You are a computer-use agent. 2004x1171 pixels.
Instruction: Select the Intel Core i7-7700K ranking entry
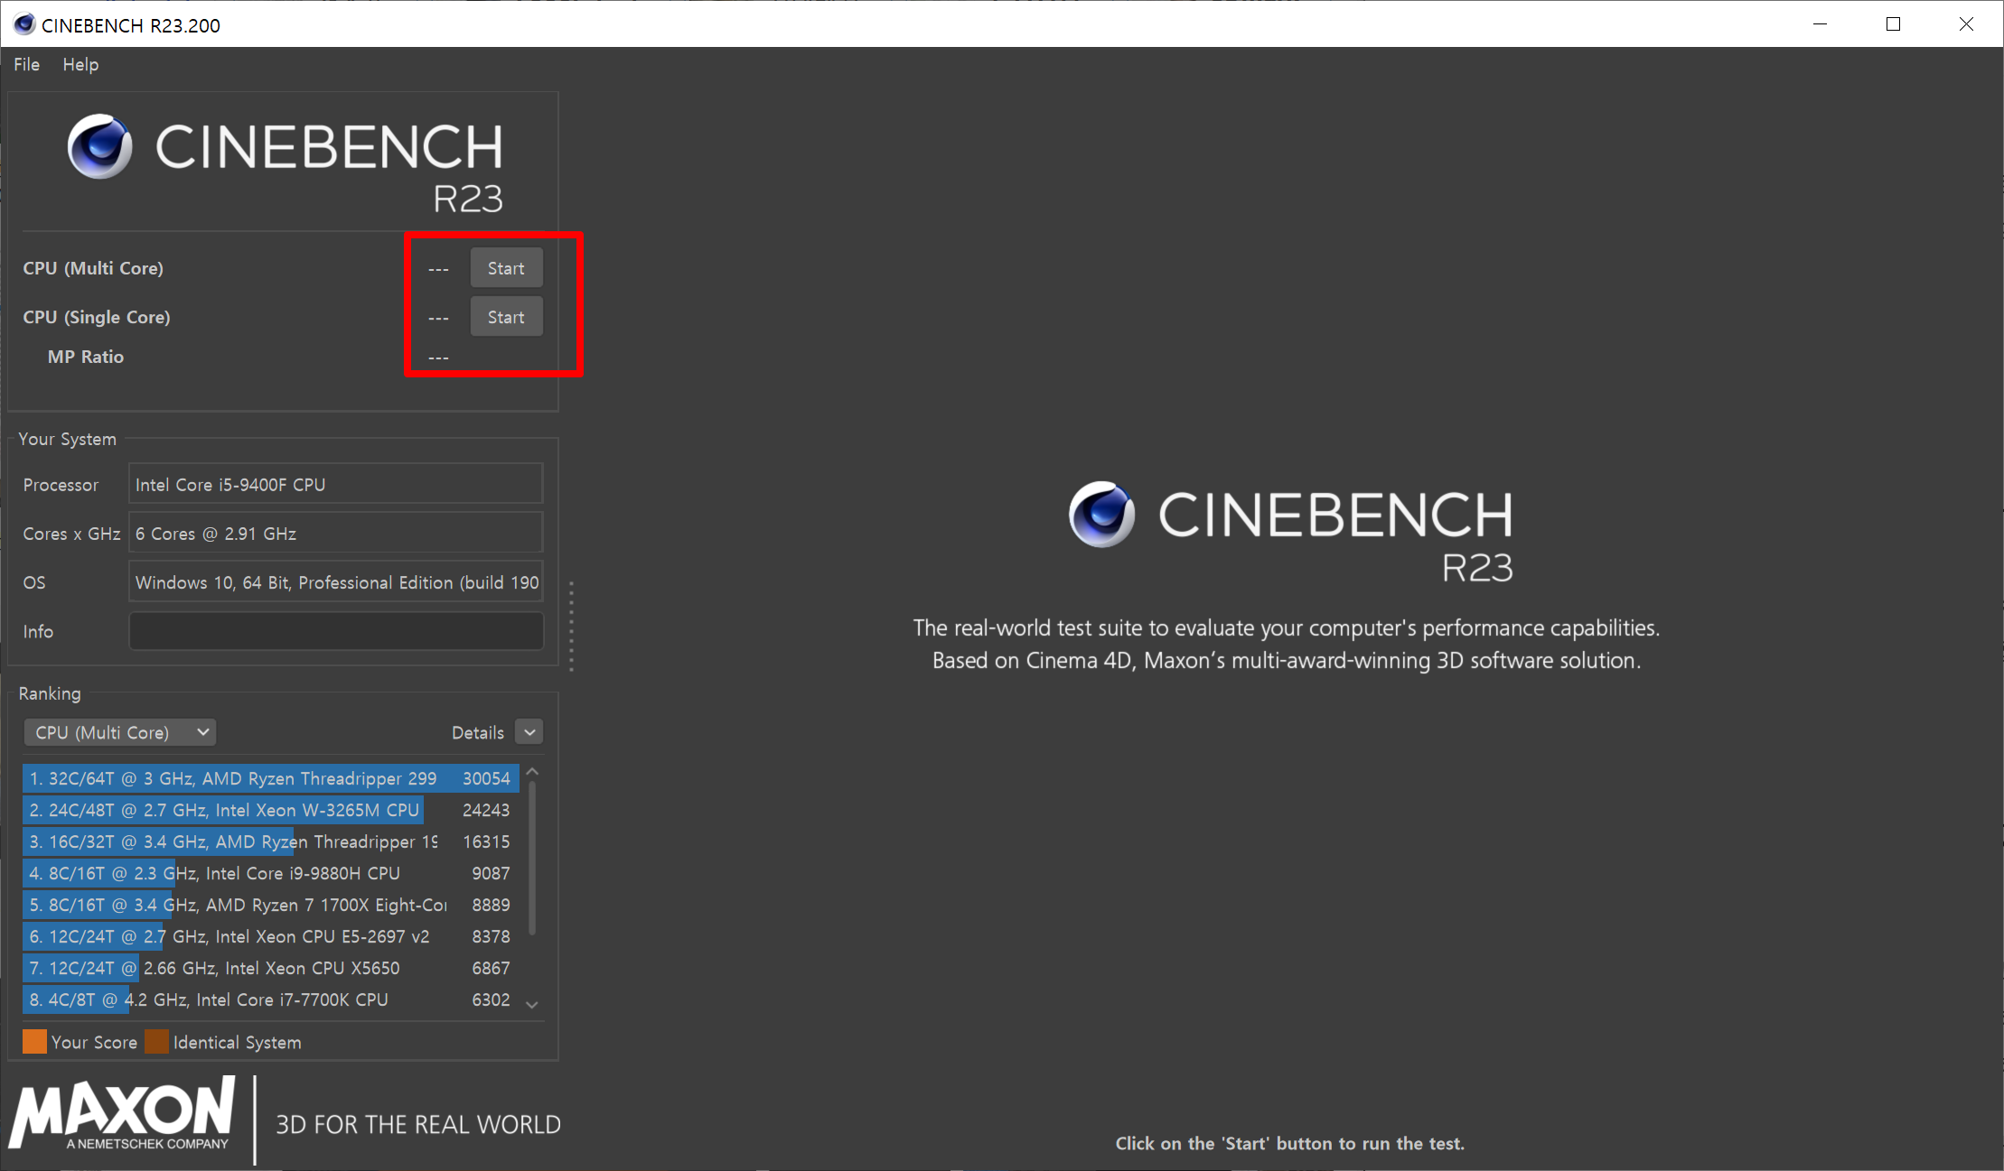click(x=269, y=999)
